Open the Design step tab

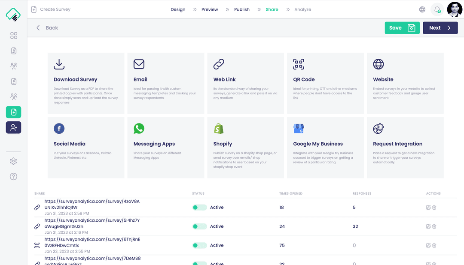tap(178, 9)
